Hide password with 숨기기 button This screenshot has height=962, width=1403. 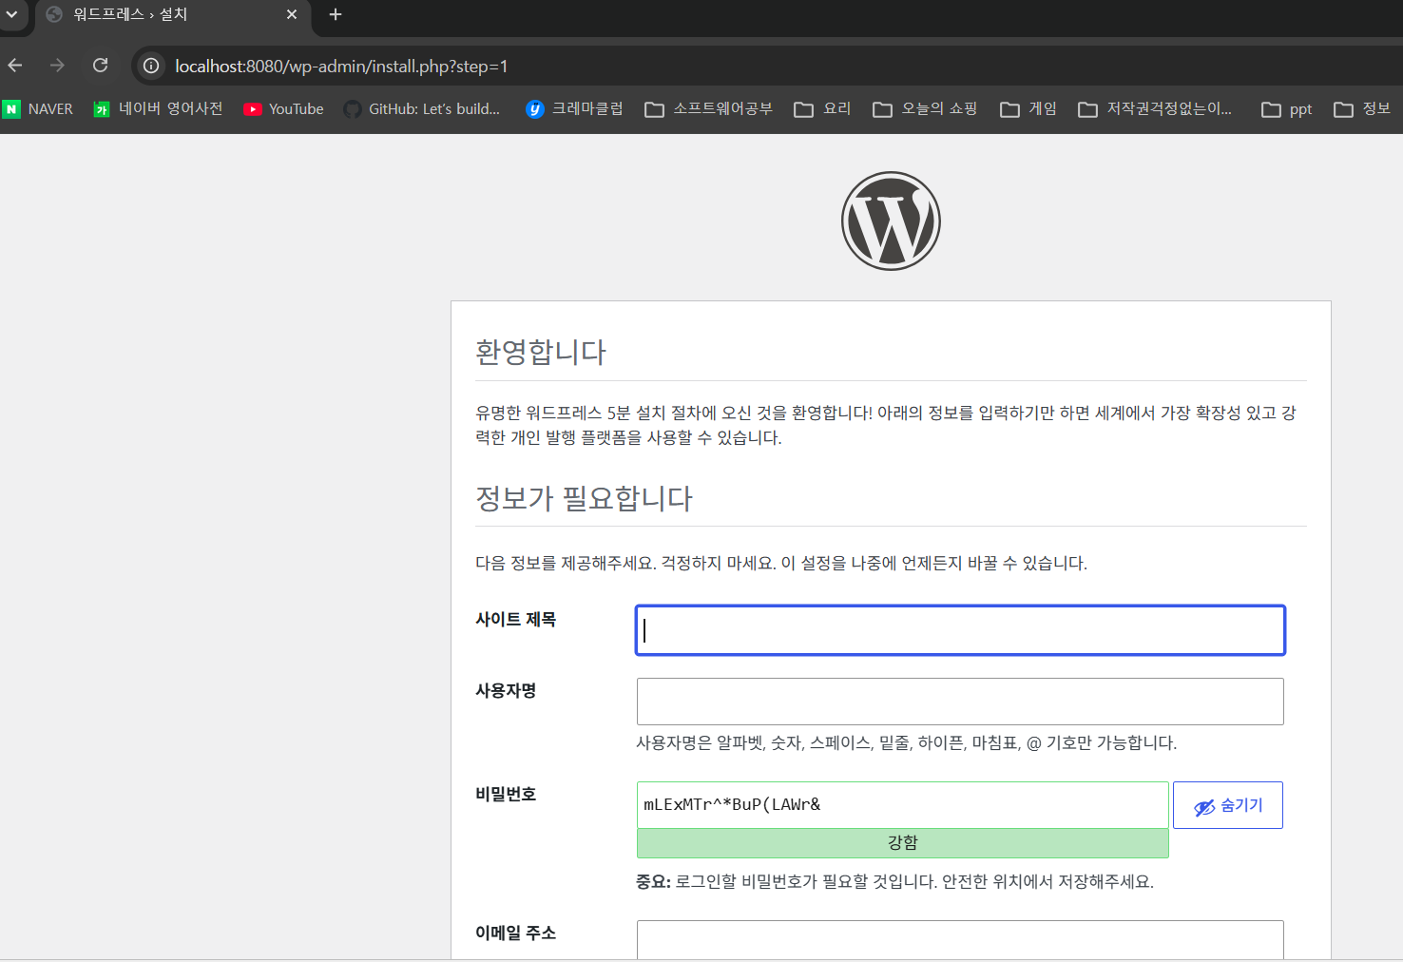(1228, 805)
